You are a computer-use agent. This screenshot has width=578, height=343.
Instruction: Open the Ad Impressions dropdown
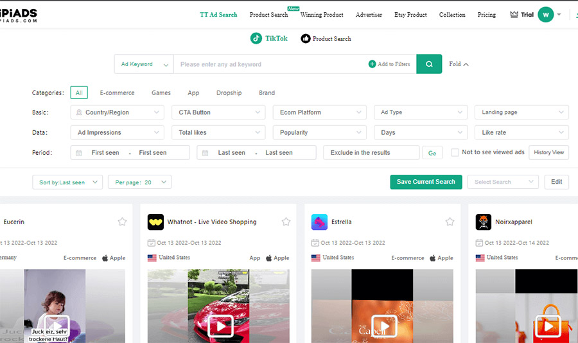pos(118,132)
